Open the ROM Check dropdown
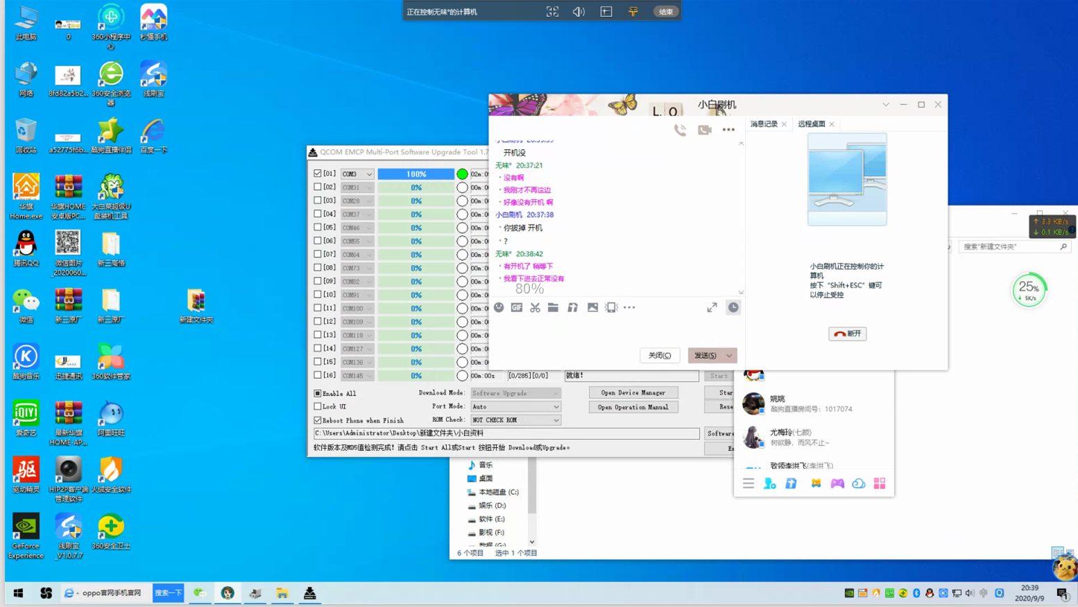The image size is (1078, 607). (x=515, y=420)
